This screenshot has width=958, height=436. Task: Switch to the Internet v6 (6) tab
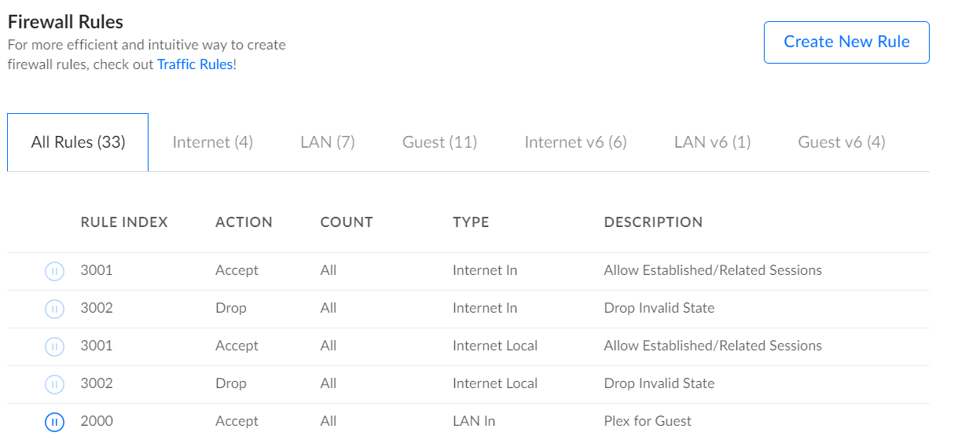pyautogui.click(x=575, y=142)
